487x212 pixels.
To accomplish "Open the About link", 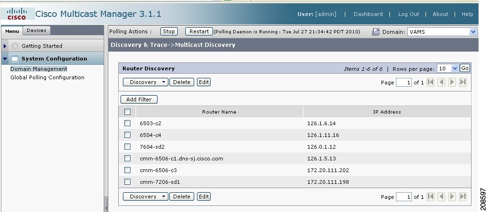I will coord(441,14).
